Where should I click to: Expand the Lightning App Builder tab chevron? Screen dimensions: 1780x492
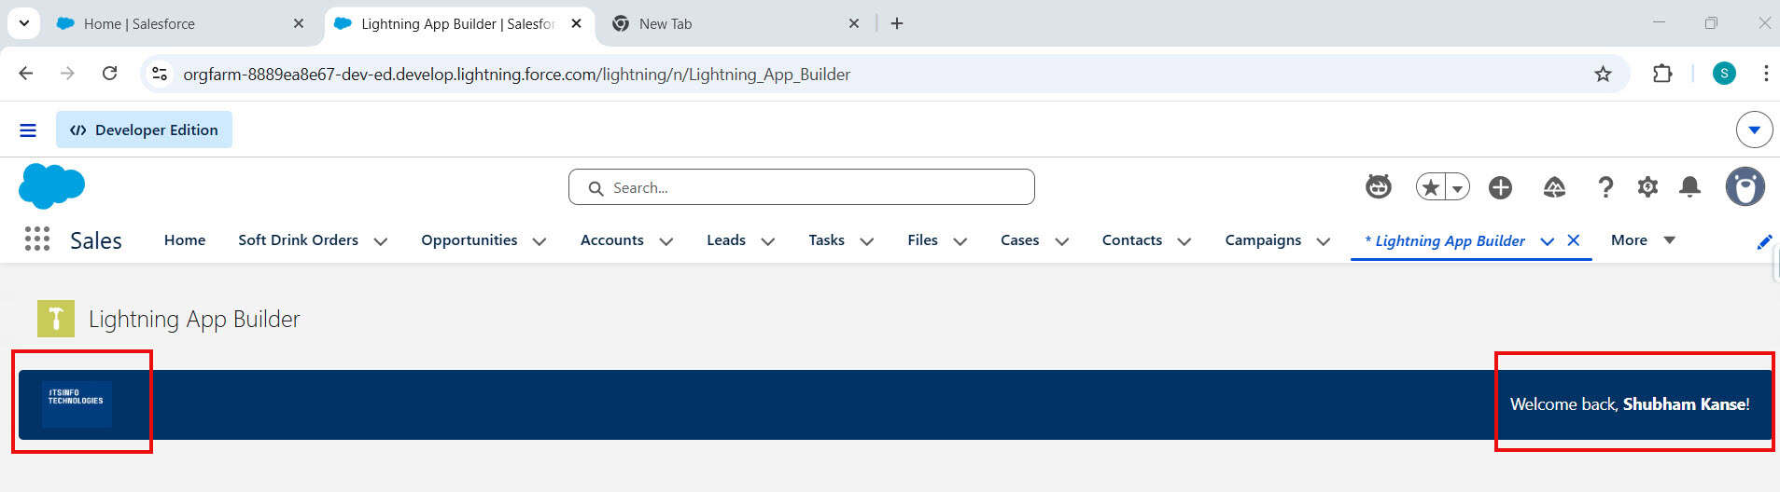point(1548,241)
